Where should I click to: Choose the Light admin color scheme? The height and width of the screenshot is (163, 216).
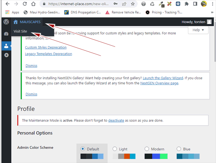pyautogui.click(x=114, y=149)
